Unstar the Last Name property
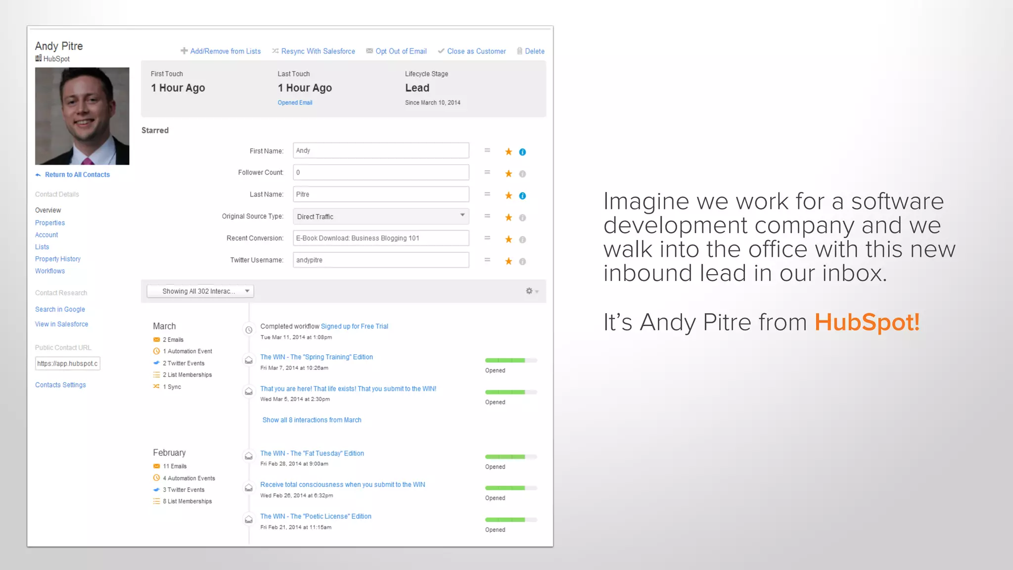Viewport: 1013px width, 570px height. [508, 195]
